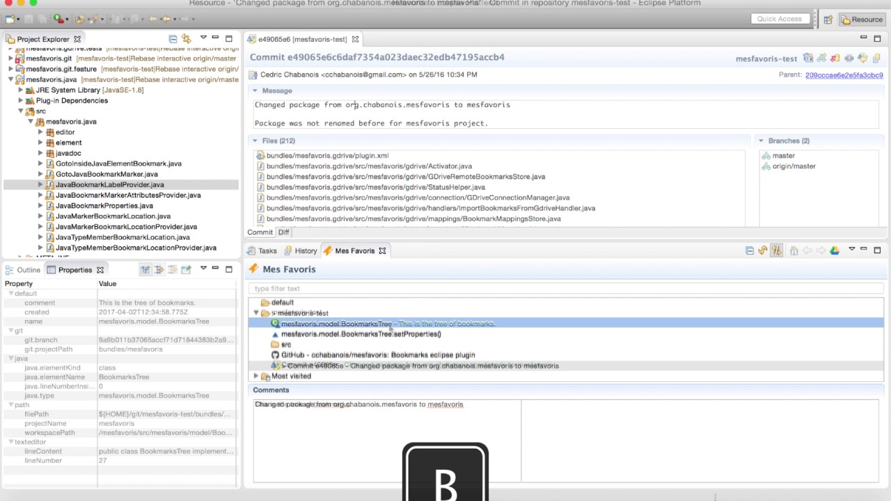The height and width of the screenshot is (501, 891).
Task: Select the Resource perspective button
Action: coord(861,19)
